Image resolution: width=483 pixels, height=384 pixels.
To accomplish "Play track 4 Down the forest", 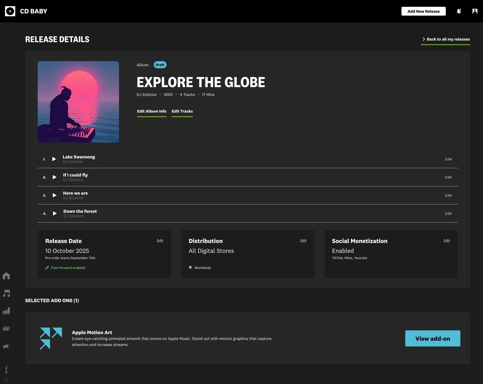I will click(55, 213).
